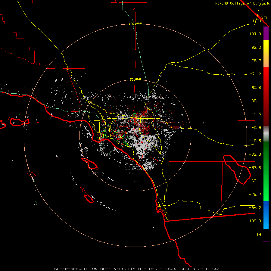Click the 92.3 velocity scale value
The image size is (271, 271).
(x=256, y=47)
